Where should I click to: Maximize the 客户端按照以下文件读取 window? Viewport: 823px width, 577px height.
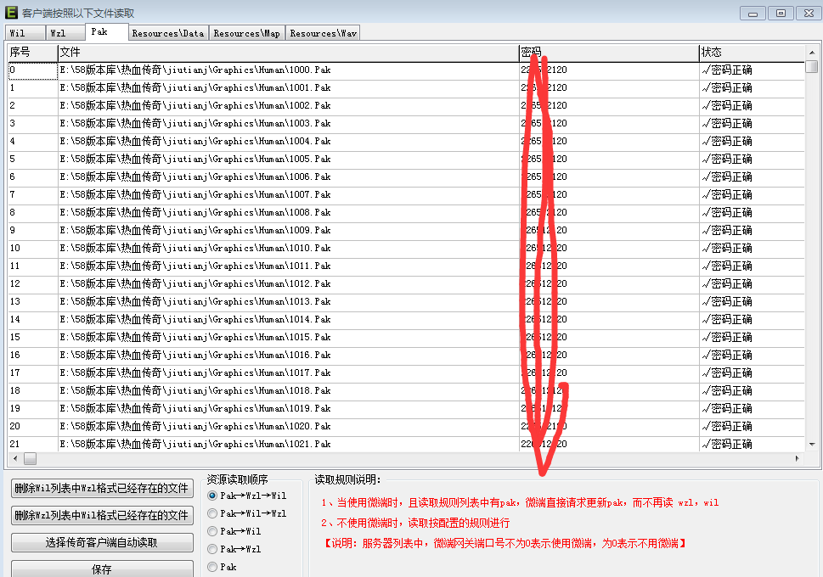(x=781, y=13)
